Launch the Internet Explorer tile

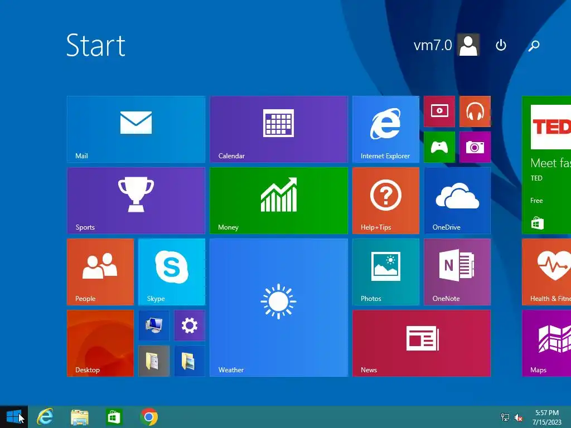386,129
